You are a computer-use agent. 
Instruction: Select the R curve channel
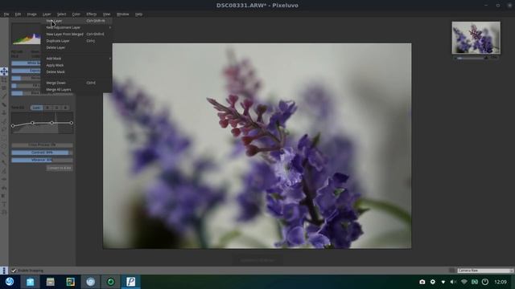47,108
